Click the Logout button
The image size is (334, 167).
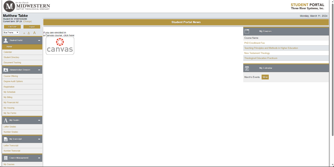[32, 27]
